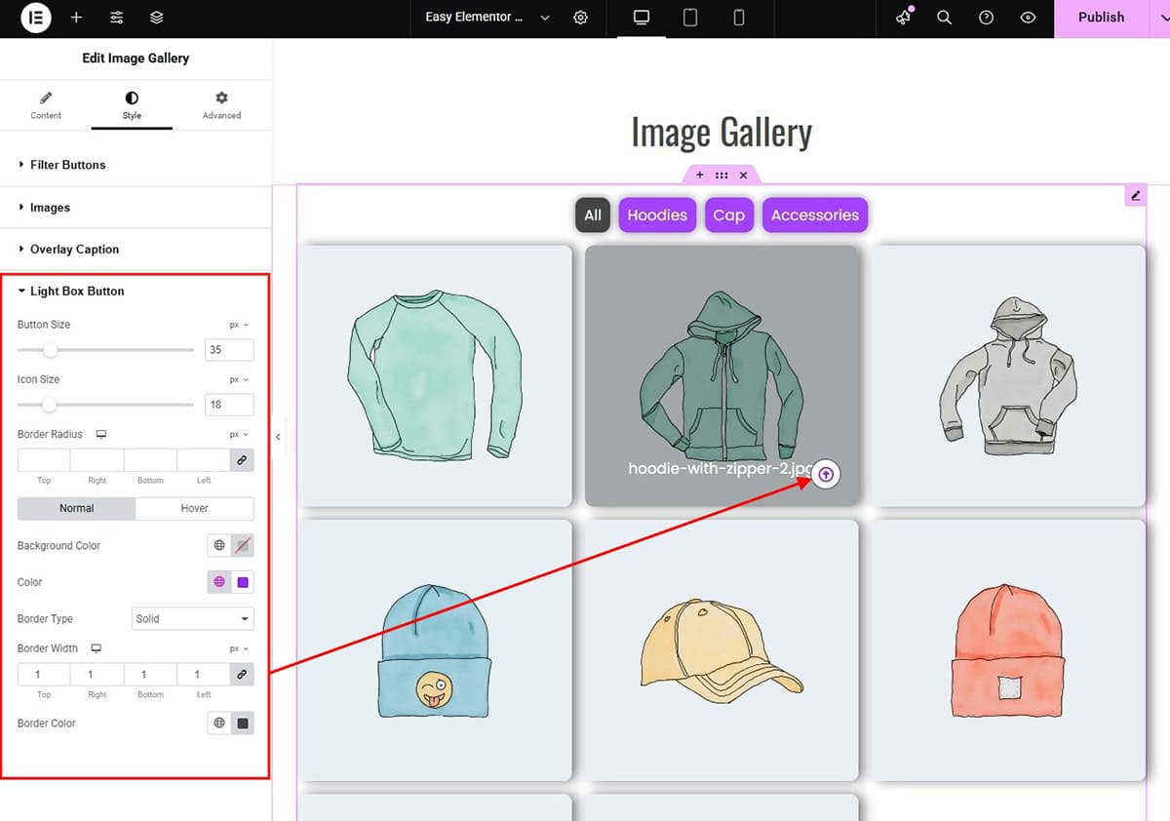
Task: Open the Elementor logo menu
Action: click(35, 18)
